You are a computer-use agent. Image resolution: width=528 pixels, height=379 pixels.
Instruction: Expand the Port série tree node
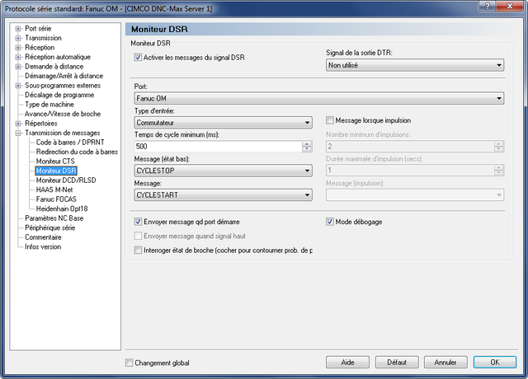pos(18,29)
